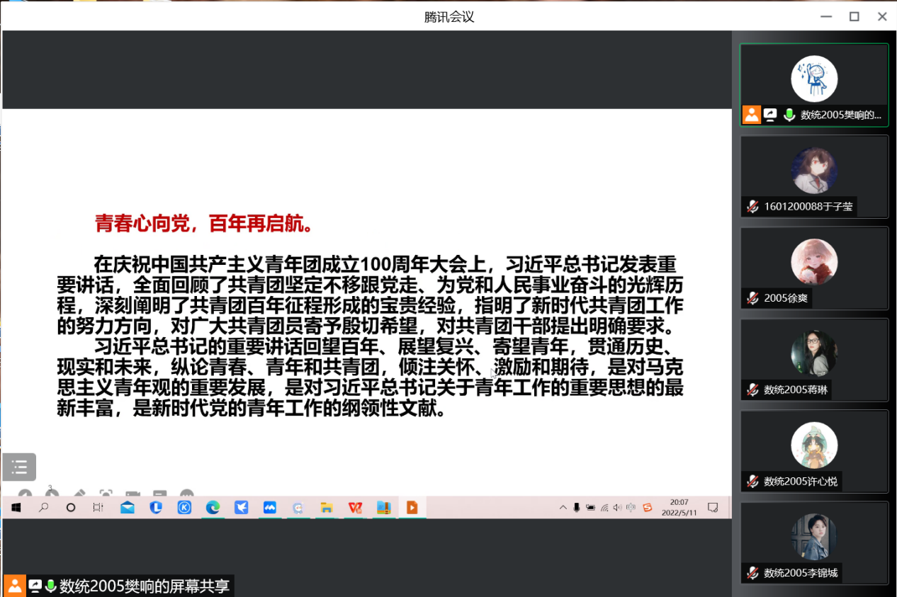Open the Mail app taskbar icon
Viewport: 897px width, 597px height.
click(128, 507)
